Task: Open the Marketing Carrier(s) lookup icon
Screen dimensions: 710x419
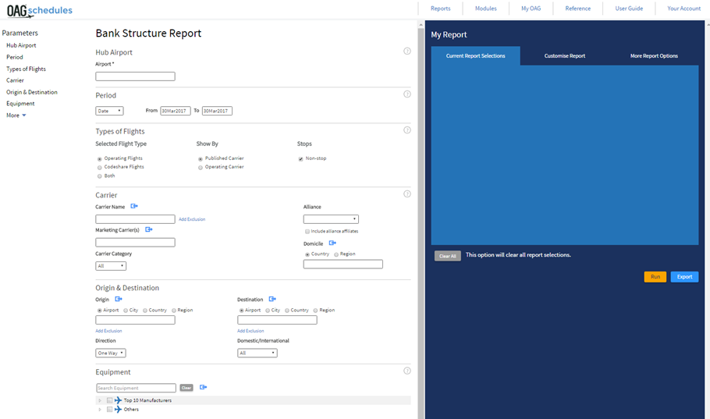Action: pos(148,229)
